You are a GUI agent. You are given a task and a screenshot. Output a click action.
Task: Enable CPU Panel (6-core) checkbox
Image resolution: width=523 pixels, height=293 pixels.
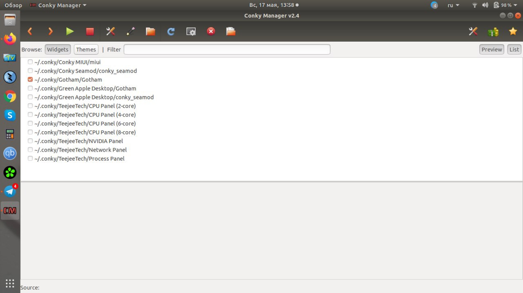click(x=30, y=123)
